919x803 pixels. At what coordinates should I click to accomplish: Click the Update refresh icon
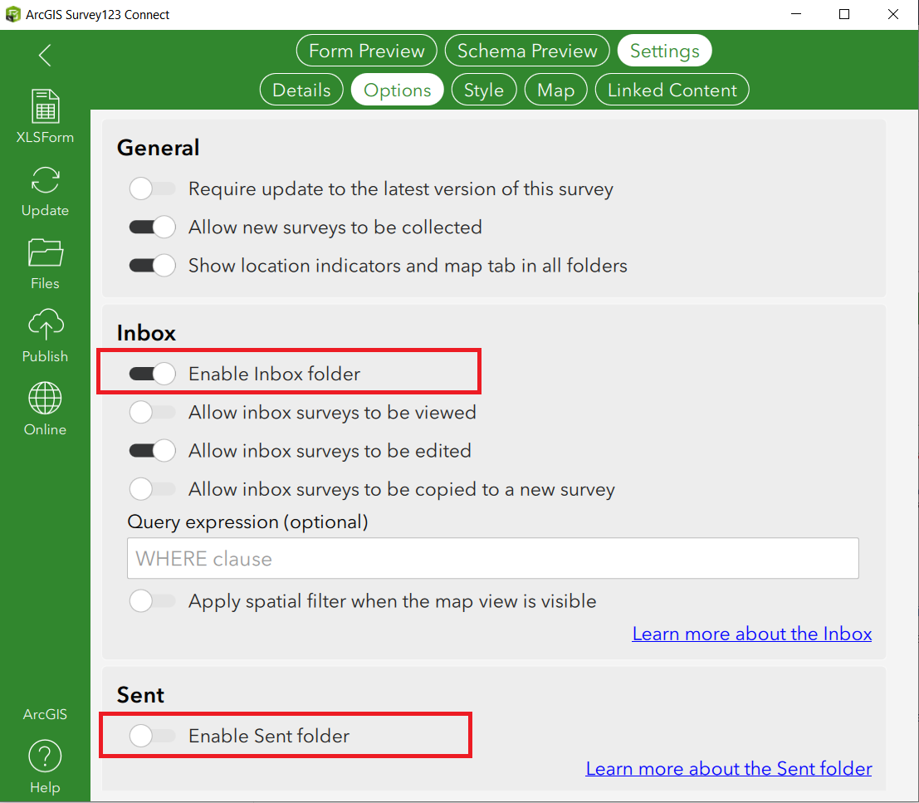point(45,180)
